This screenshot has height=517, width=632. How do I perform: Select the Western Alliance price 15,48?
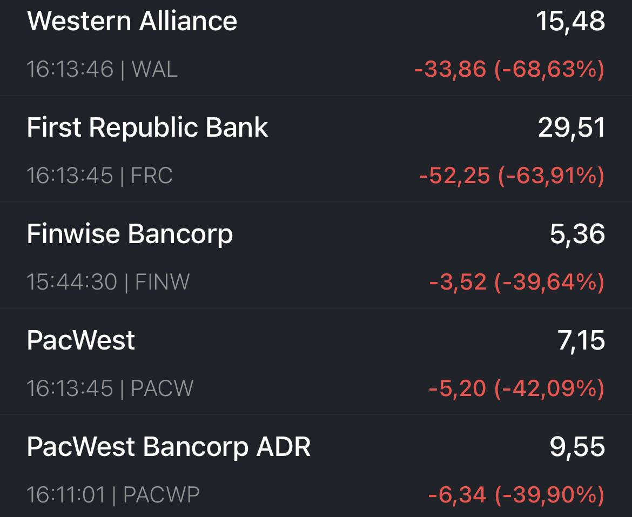coord(570,21)
